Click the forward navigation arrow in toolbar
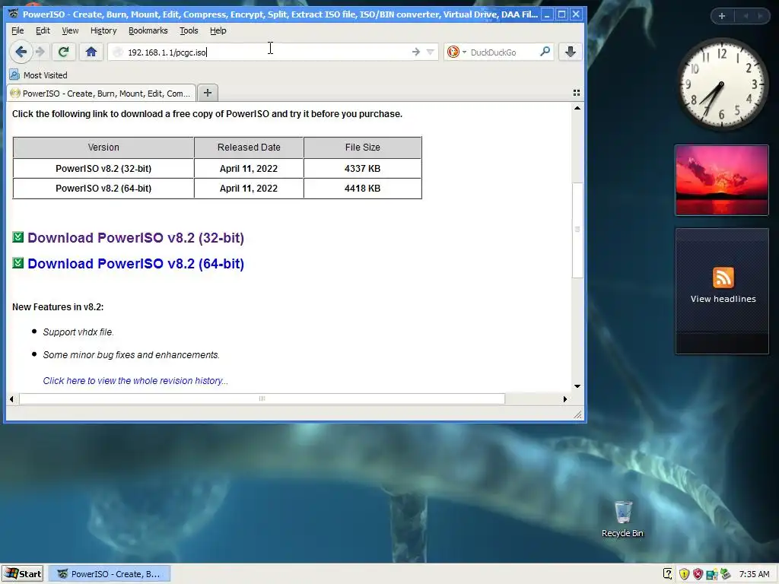Screen dimensions: 779x584 click(41, 52)
